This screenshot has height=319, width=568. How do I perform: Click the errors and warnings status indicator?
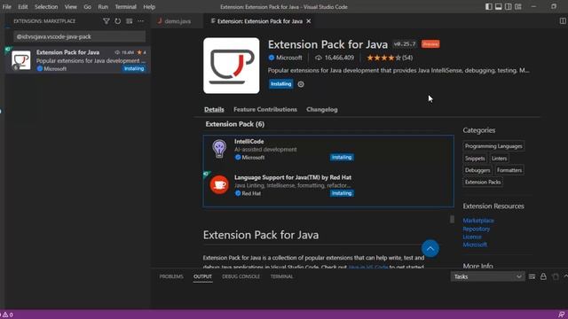pyautogui.click(x=6, y=315)
